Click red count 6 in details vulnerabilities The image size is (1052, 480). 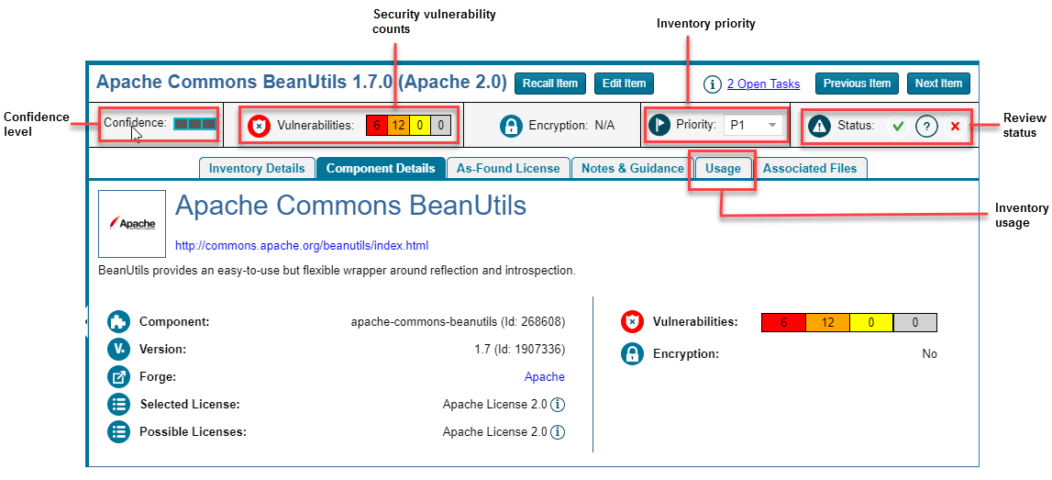(x=783, y=323)
